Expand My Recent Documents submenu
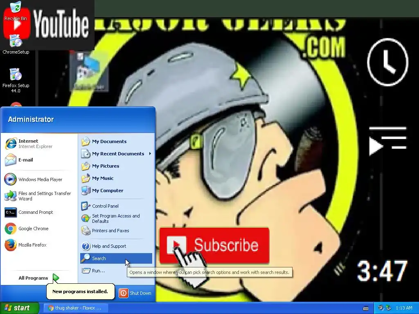Screen dimensions: 419x314 click(116, 154)
